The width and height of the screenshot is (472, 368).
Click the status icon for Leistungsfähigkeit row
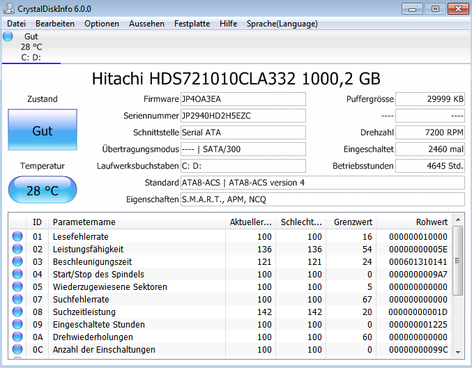coord(17,249)
